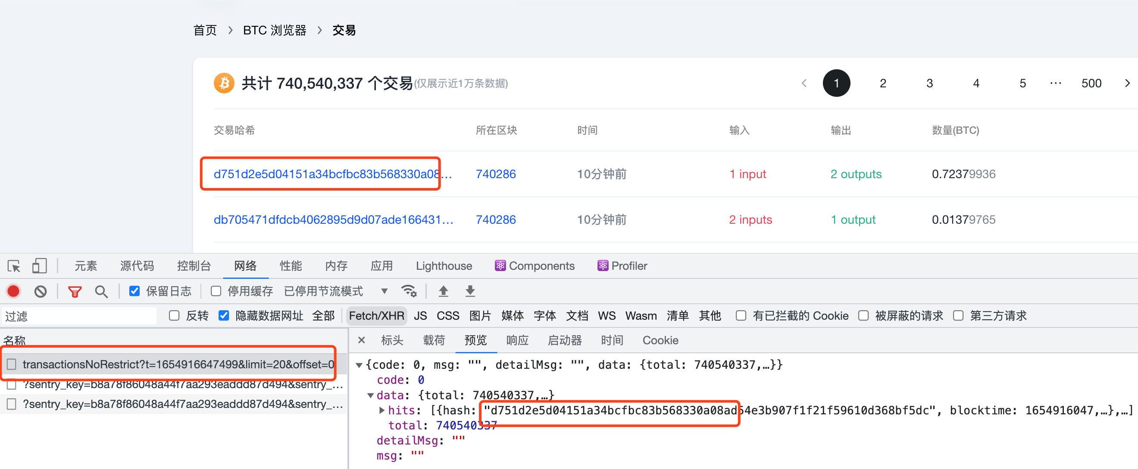1138x469 pixels.
Task: Switch to the Console tab
Action: [x=194, y=265]
